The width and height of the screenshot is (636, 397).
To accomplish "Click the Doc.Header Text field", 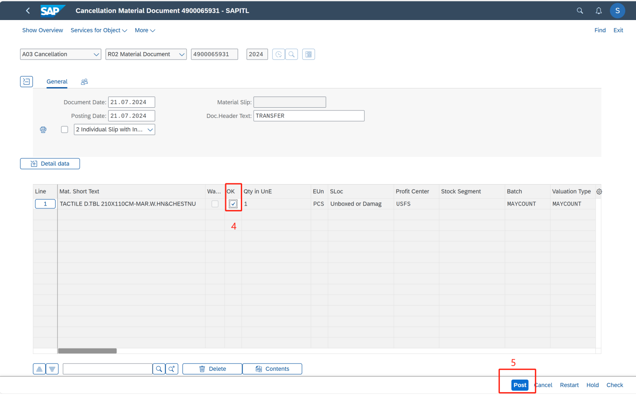I will pyautogui.click(x=308, y=116).
